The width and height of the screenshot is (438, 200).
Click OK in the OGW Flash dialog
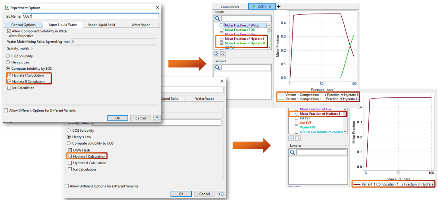coord(181,194)
